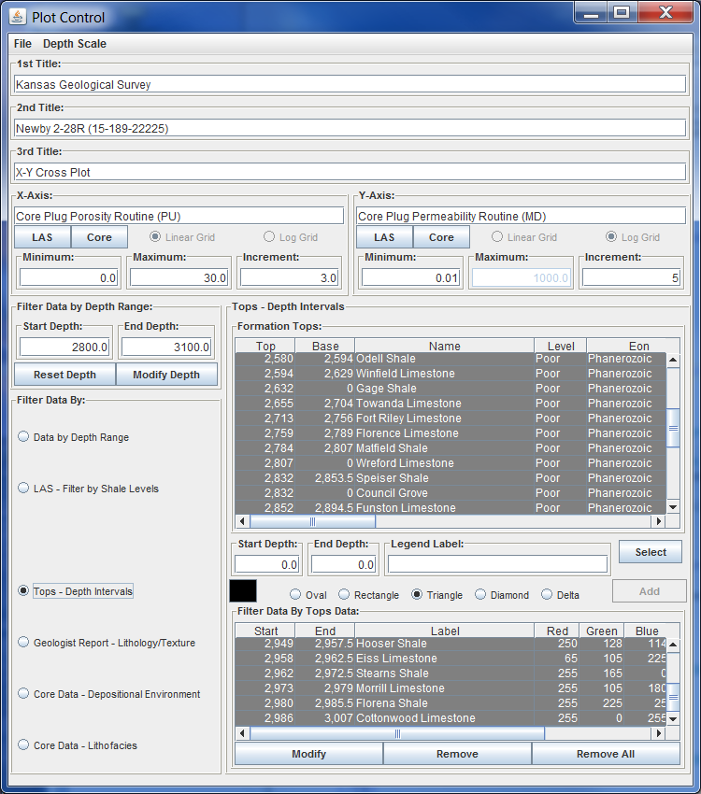Click the Reset Depth button
Viewport: 701px width, 794px height.
click(64, 375)
